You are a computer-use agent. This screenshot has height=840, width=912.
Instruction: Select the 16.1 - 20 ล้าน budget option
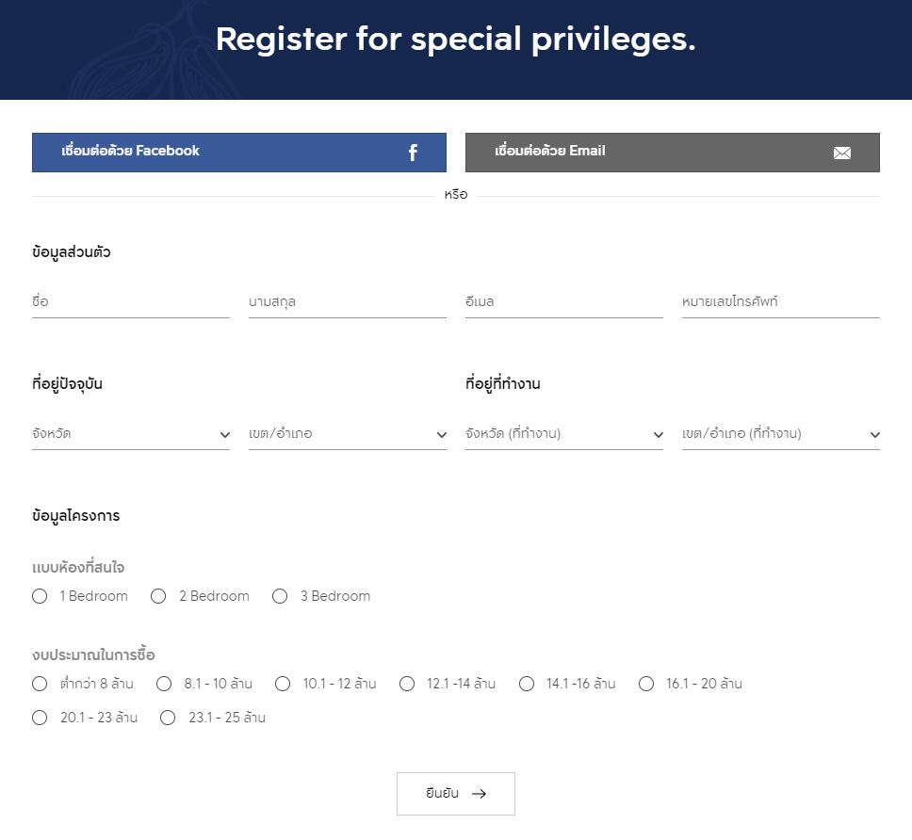[646, 684]
